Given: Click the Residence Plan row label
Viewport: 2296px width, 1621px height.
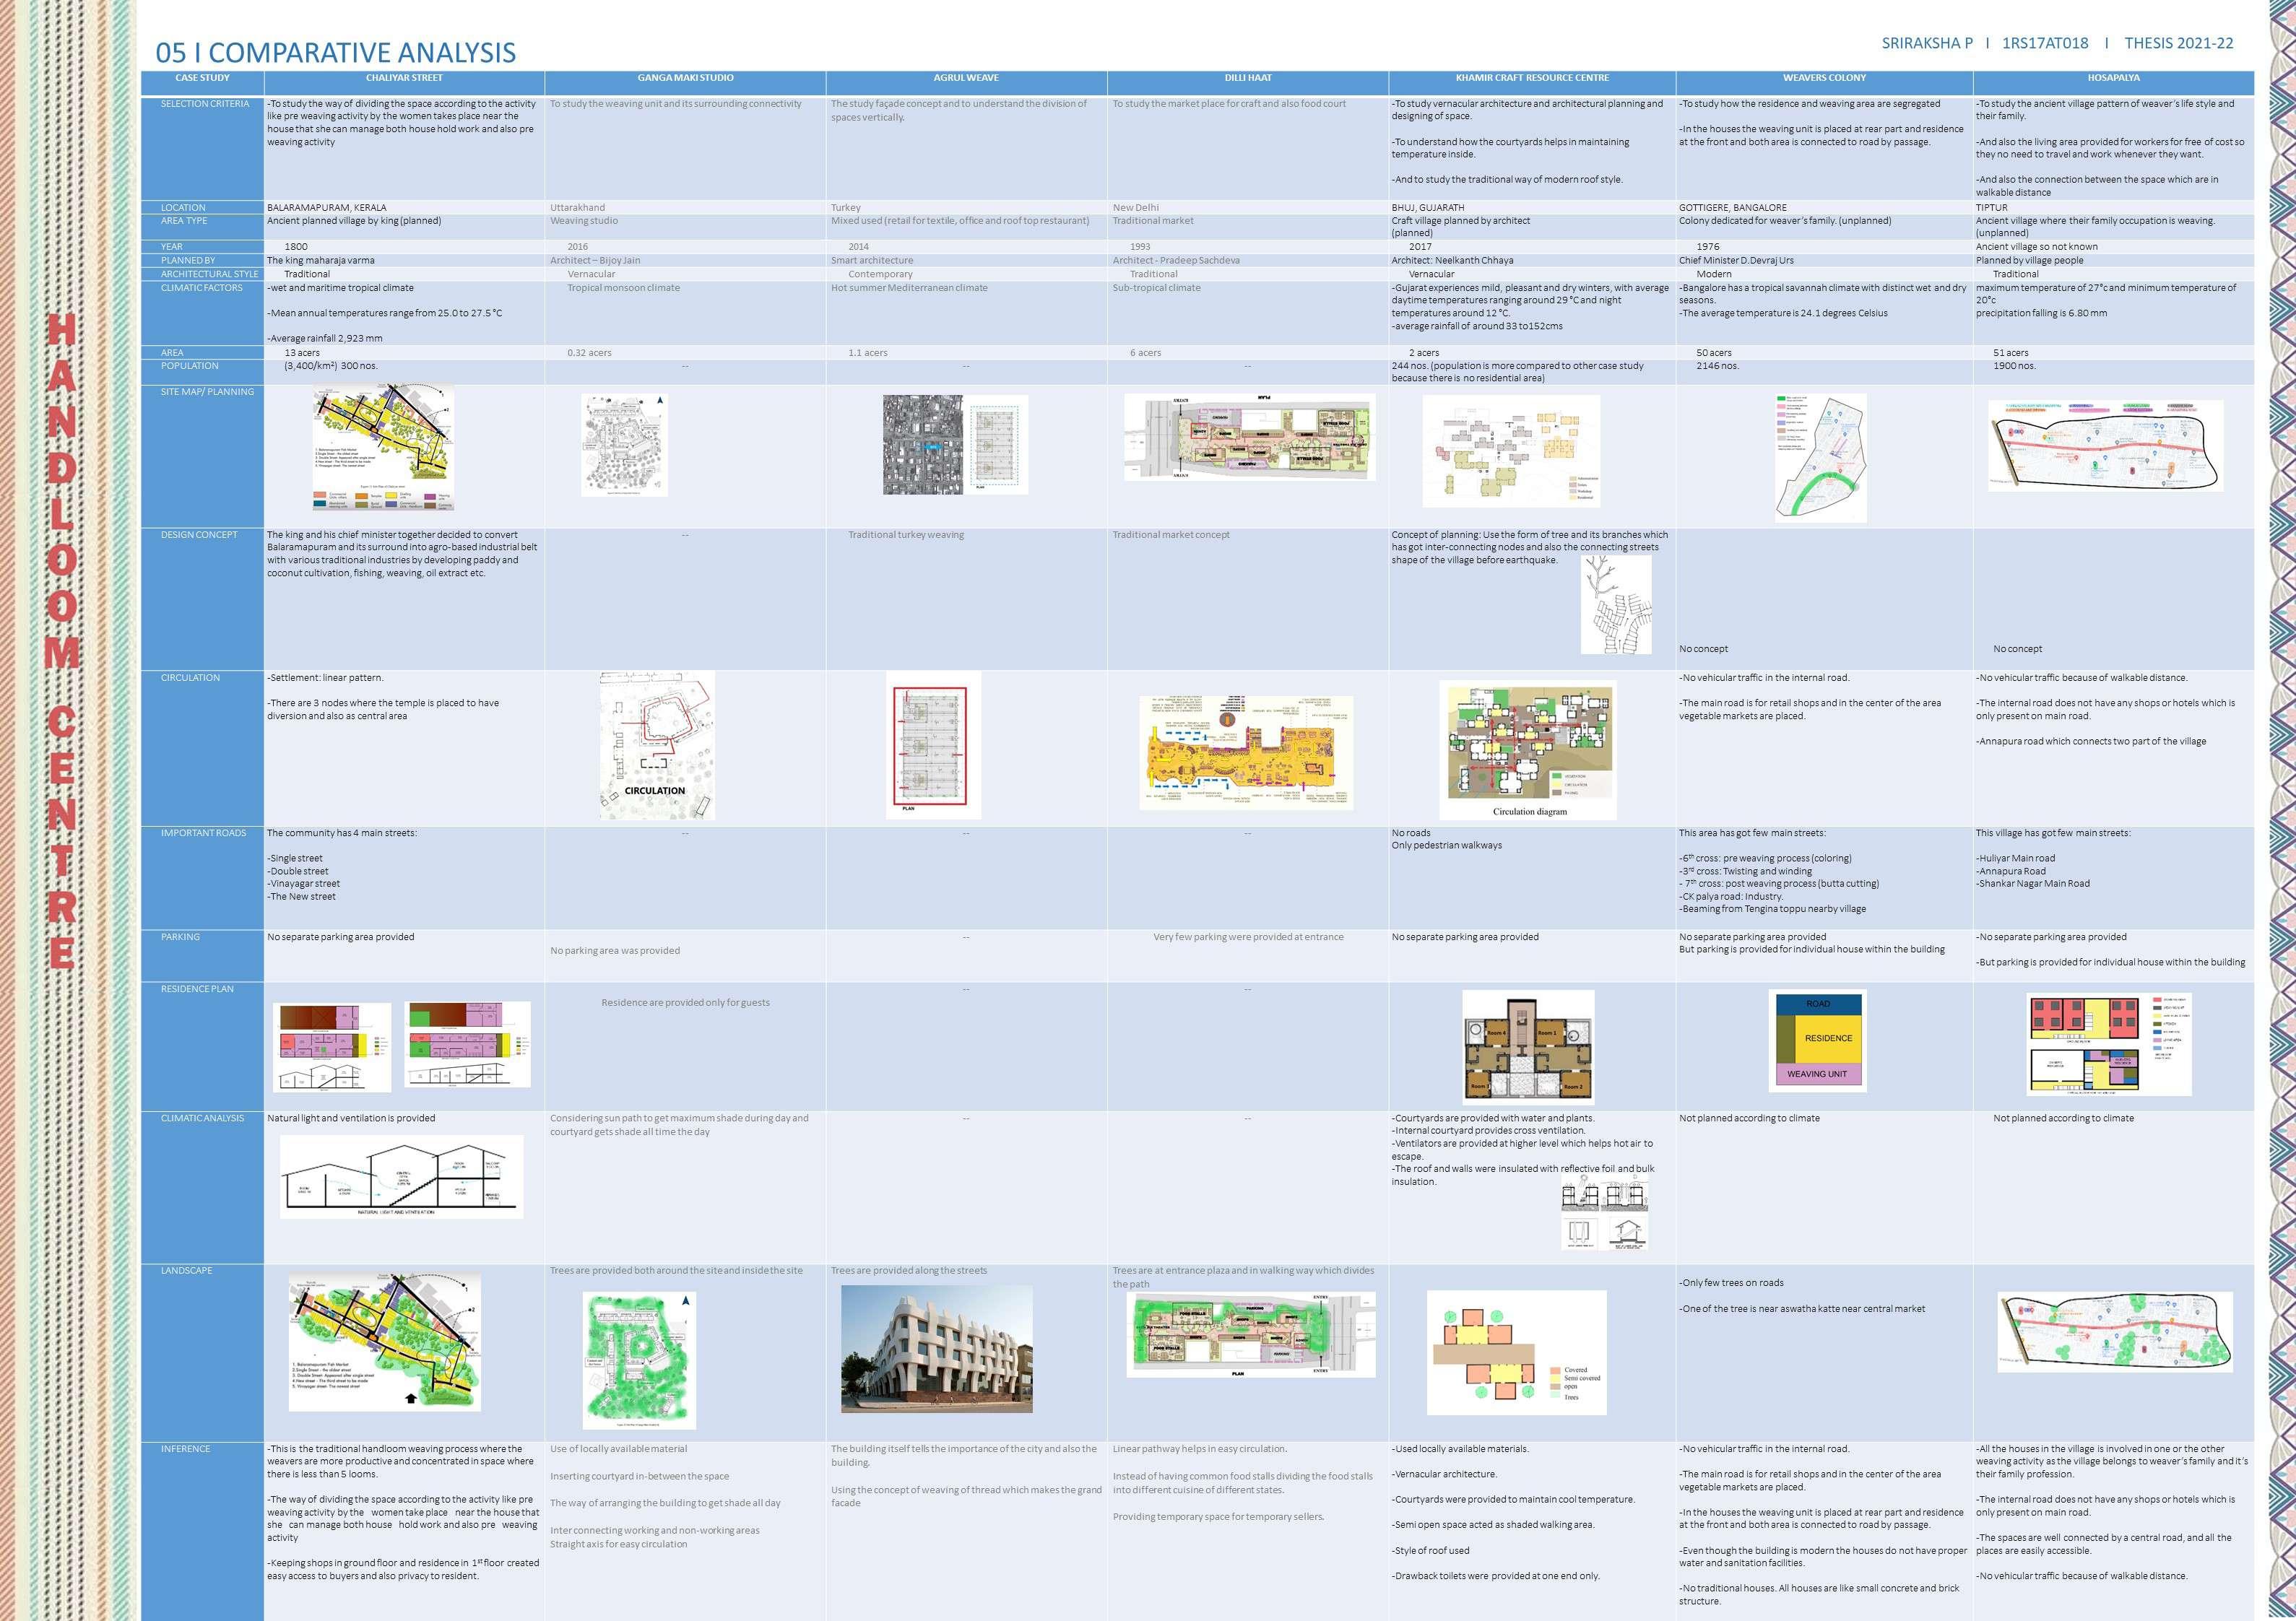Looking at the screenshot, I should [x=197, y=989].
